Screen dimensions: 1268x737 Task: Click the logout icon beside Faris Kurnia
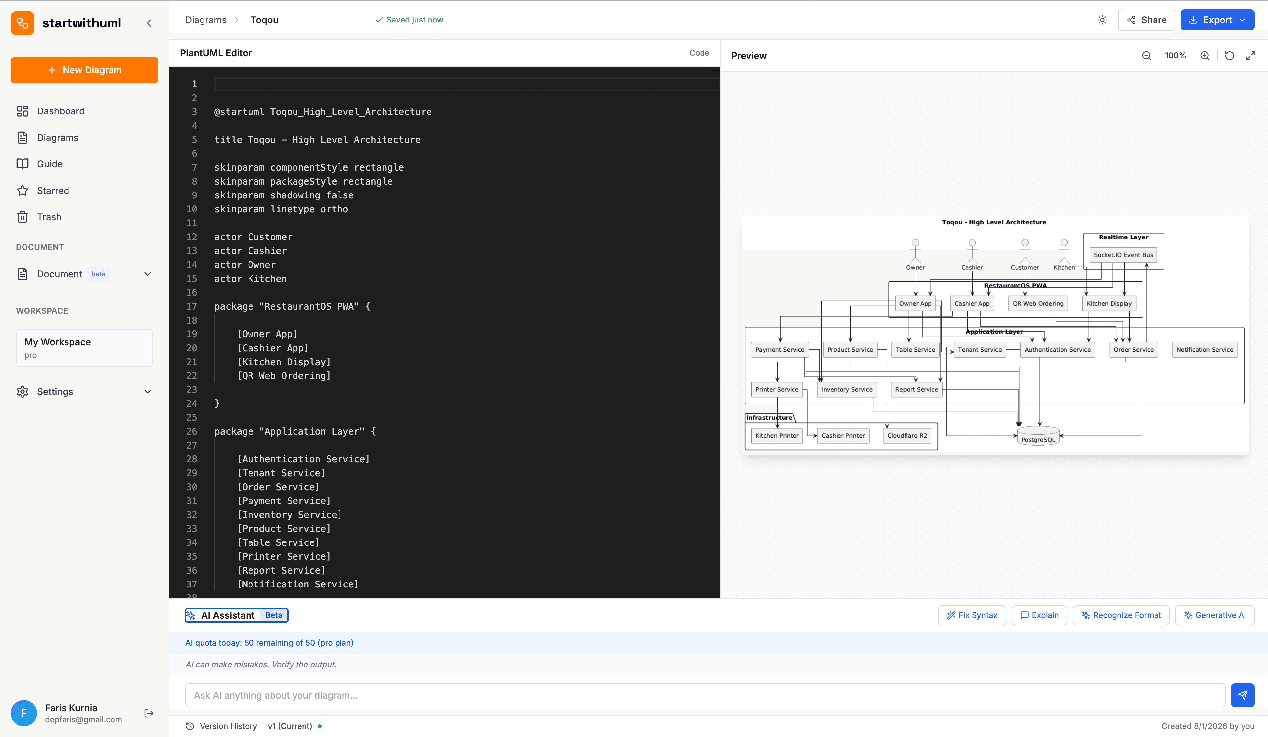tap(149, 713)
